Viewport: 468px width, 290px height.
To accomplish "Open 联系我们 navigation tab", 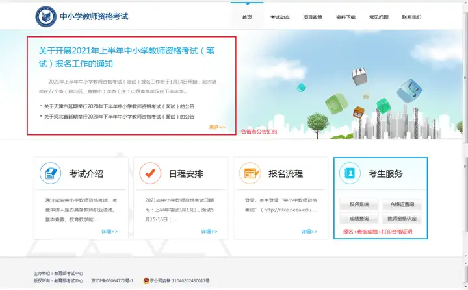I will 411,18.
